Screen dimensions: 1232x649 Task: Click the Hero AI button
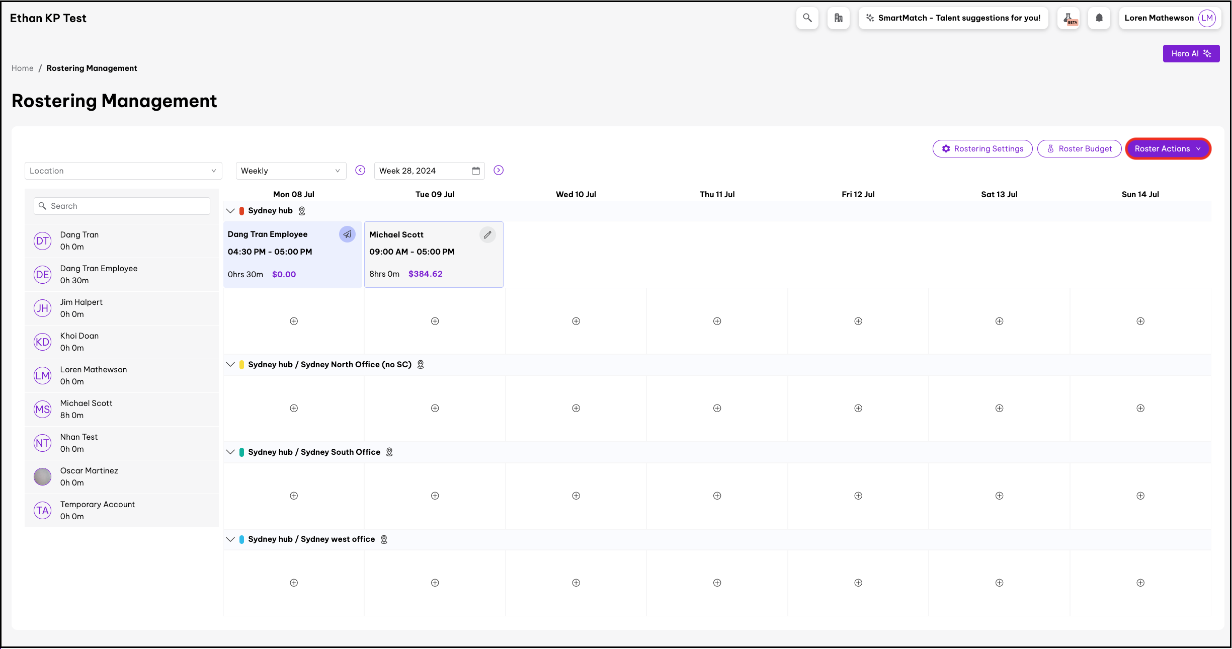coord(1191,54)
